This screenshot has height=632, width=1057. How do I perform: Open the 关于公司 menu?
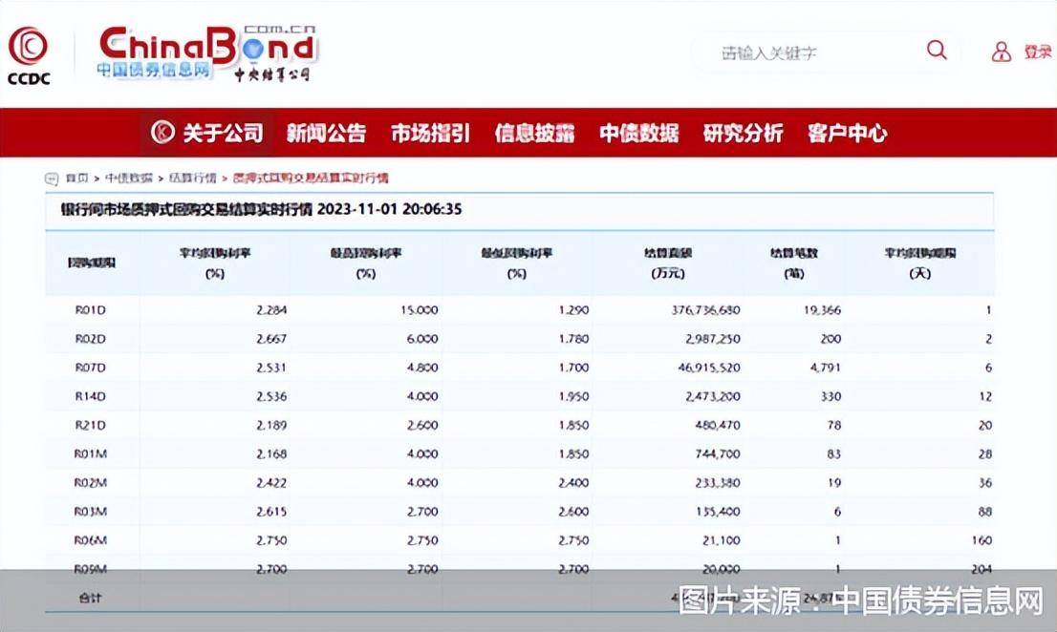pos(223,133)
